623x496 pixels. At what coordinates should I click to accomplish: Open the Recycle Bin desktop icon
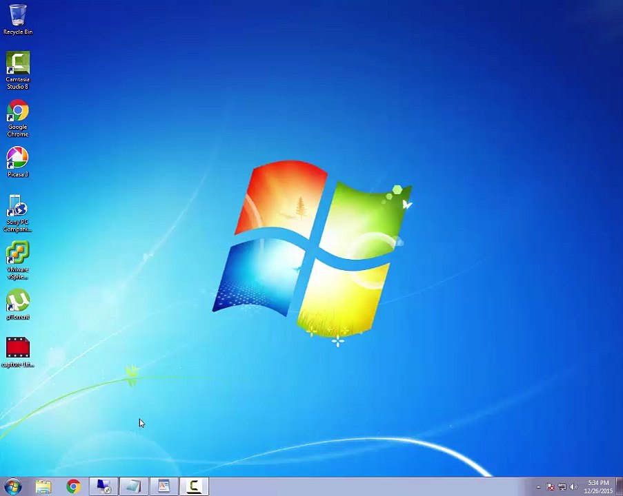18,19
